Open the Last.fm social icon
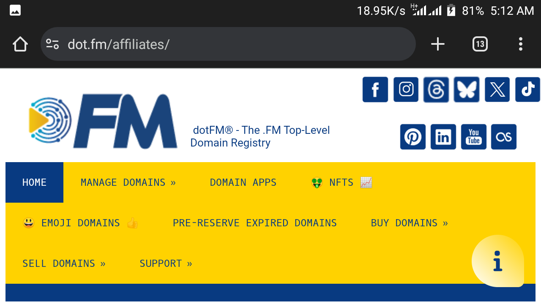This screenshot has width=541, height=304. (x=504, y=137)
